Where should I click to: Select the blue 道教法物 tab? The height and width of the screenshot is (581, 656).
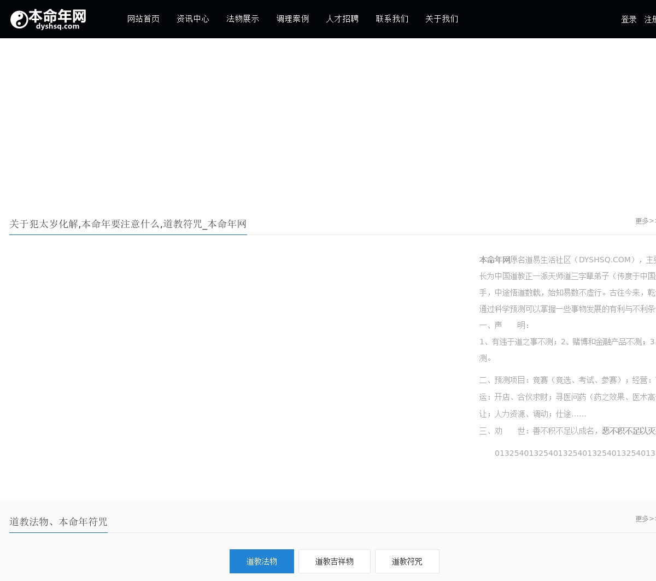click(x=262, y=561)
